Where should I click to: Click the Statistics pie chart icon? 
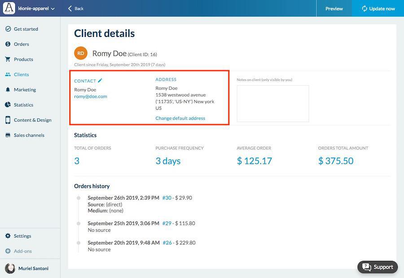8,105
